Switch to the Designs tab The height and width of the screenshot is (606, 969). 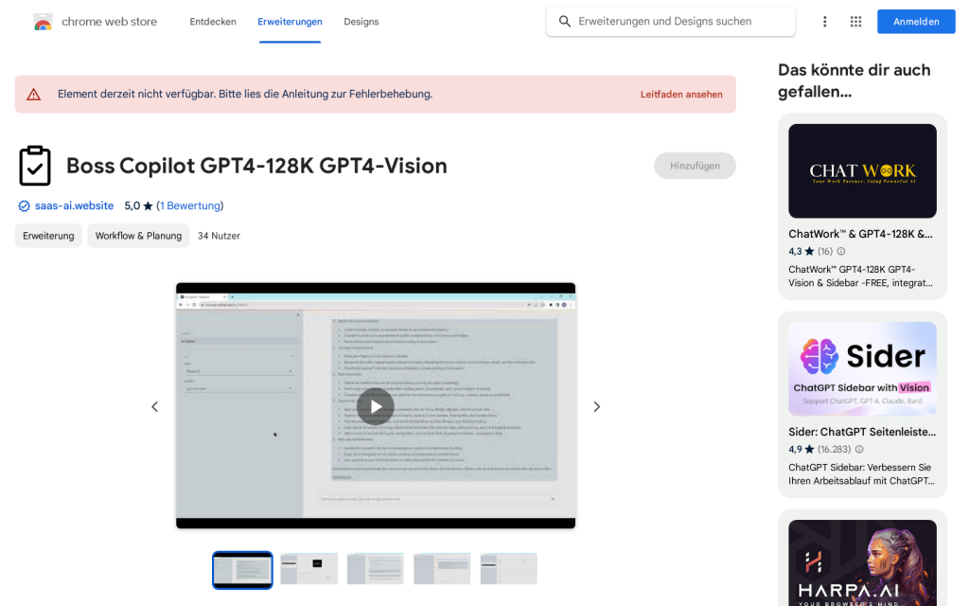click(361, 22)
